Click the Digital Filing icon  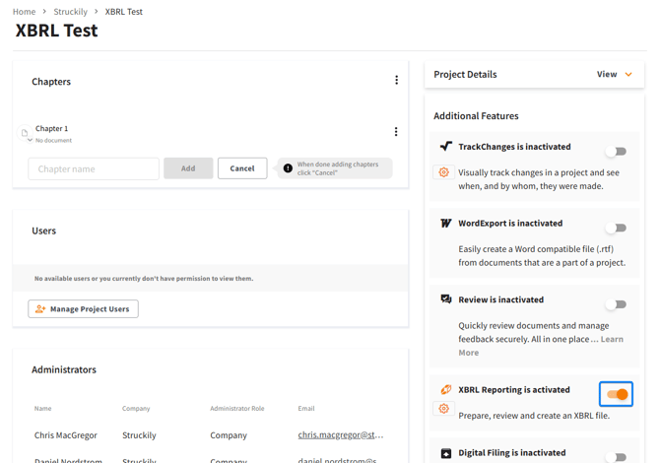[445, 454]
